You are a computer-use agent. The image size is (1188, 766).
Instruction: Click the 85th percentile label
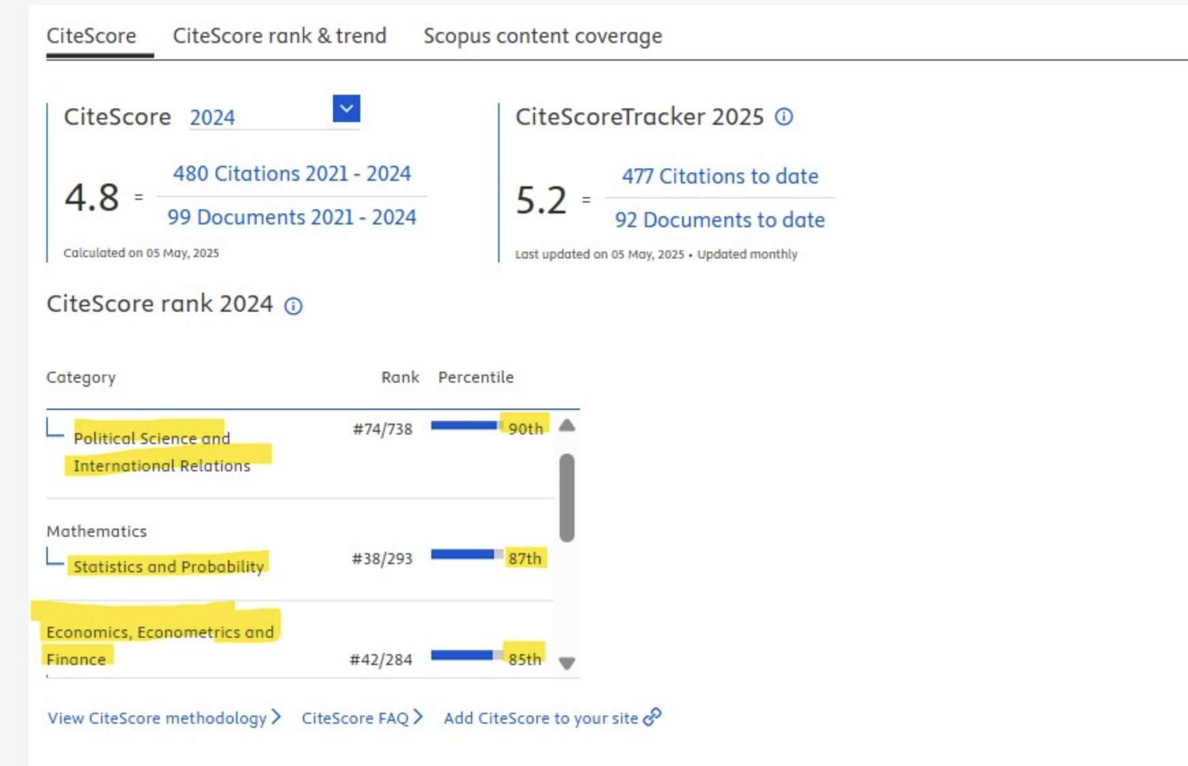525,659
